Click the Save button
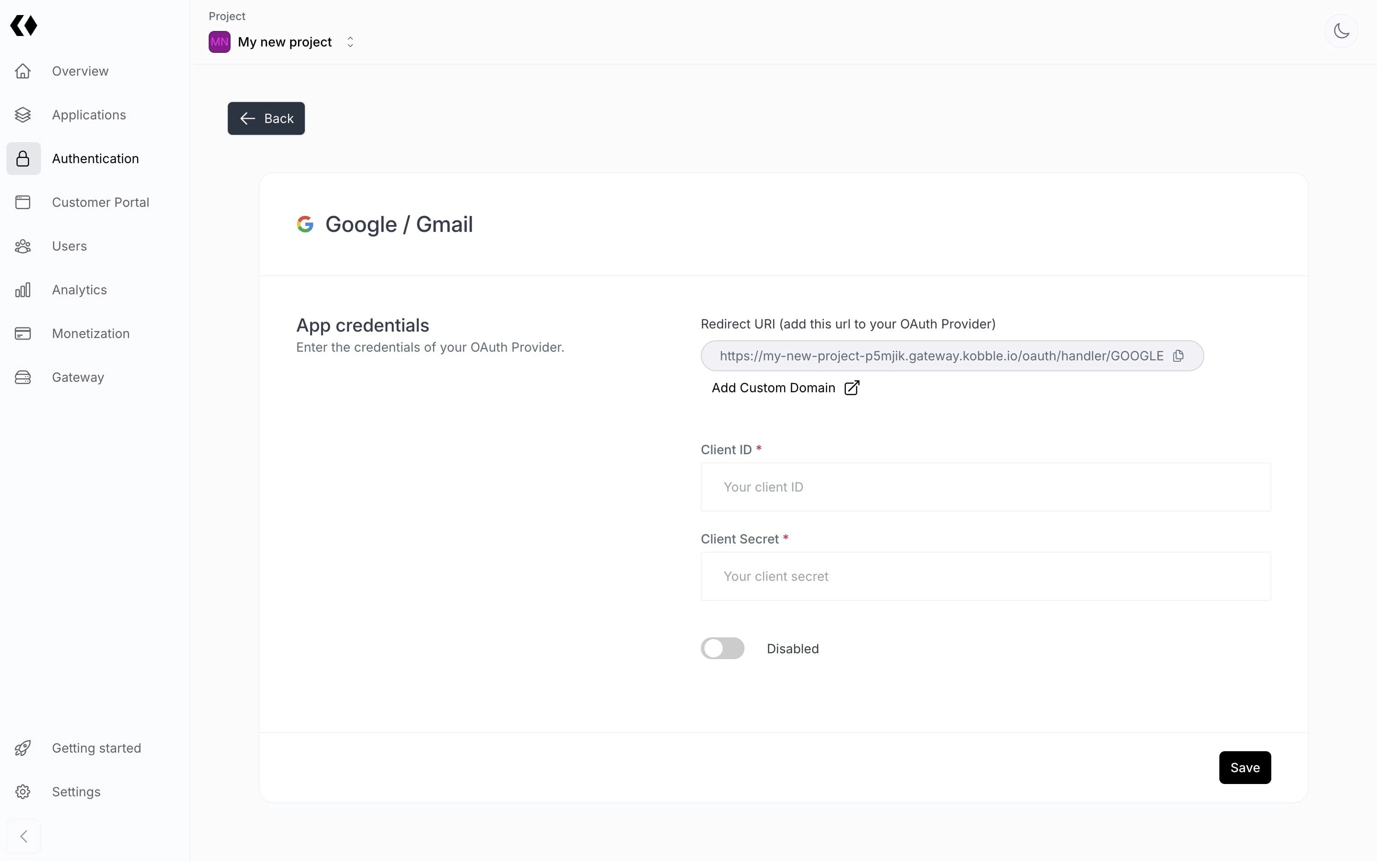The image size is (1377, 861). (1244, 767)
